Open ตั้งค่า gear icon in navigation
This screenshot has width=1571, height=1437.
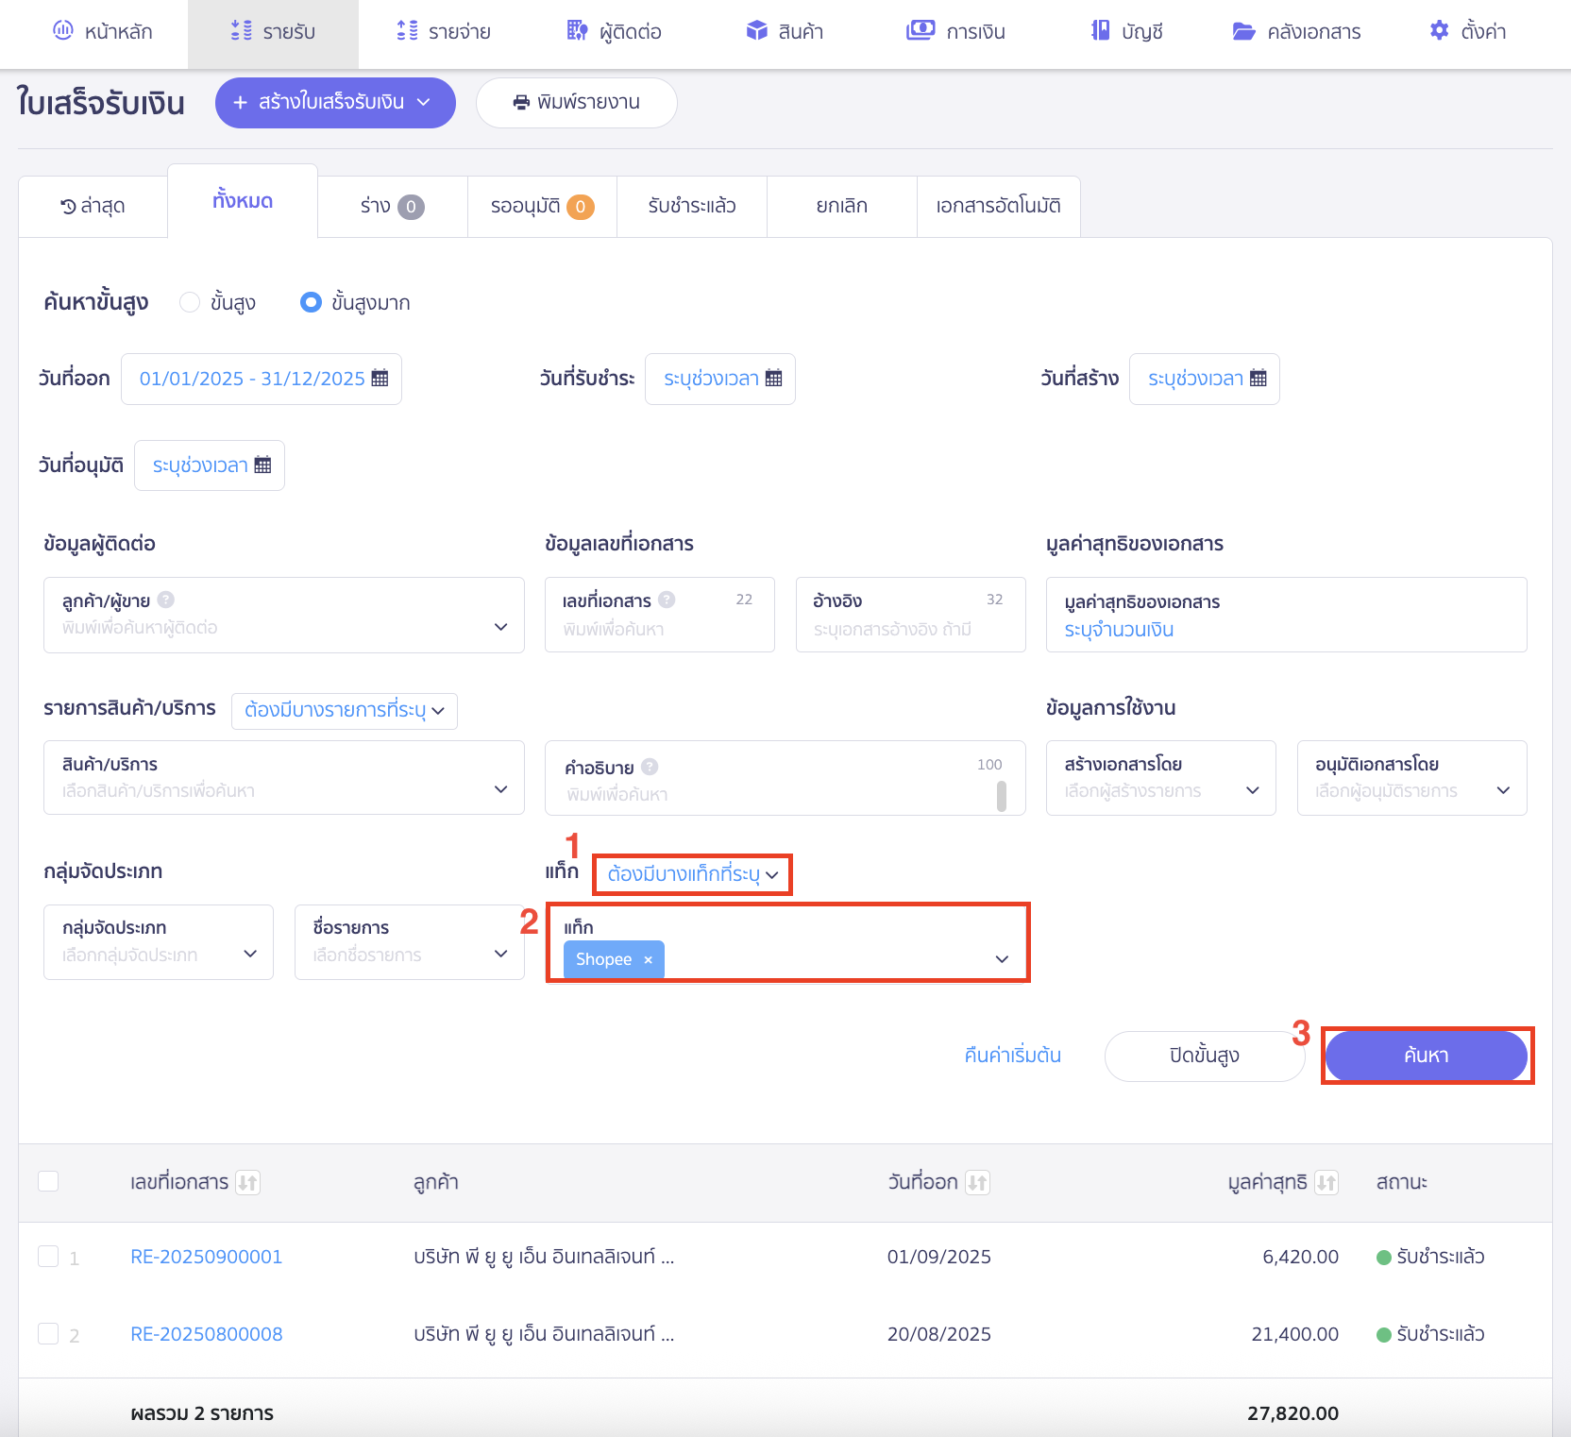tap(1439, 31)
